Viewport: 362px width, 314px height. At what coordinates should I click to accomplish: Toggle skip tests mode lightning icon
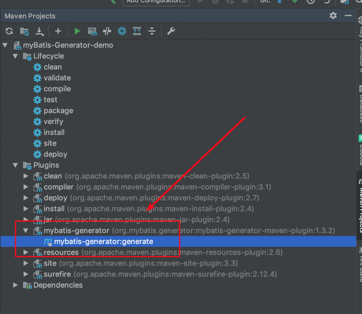pyautogui.click(x=122, y=31)
